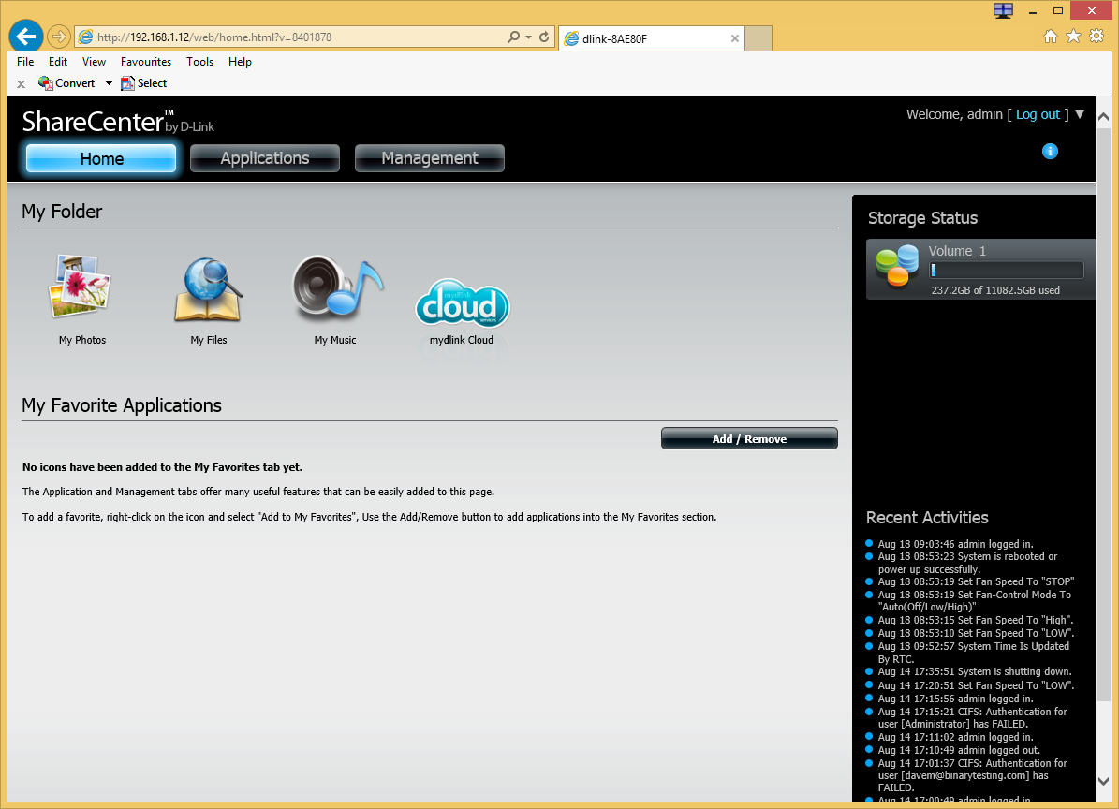
Task: Close the dlink-8AE80F tab
Action: coord(734,38)
